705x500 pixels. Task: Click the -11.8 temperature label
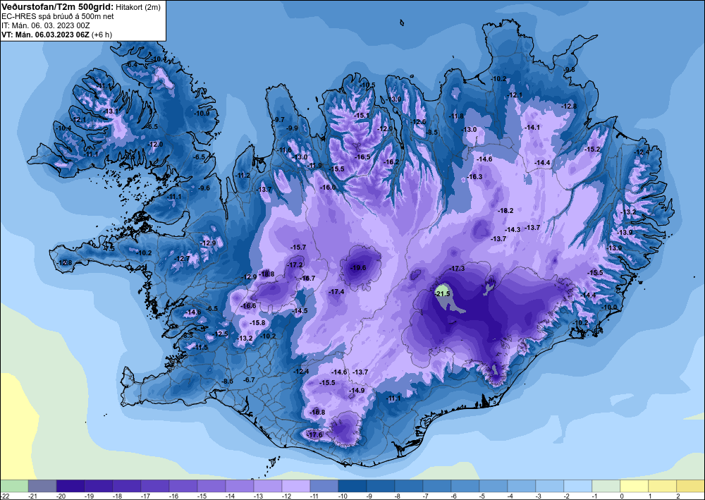[456, 116]
